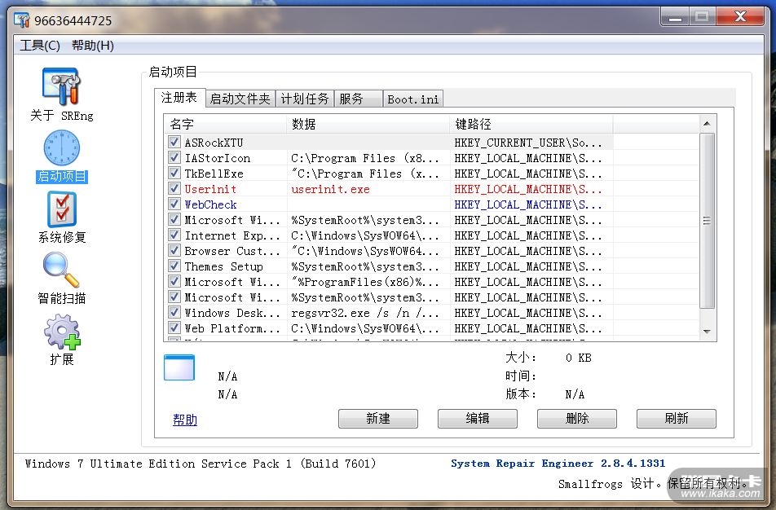
Task: Sort by the 名字 column header
Action: [225, 124]
